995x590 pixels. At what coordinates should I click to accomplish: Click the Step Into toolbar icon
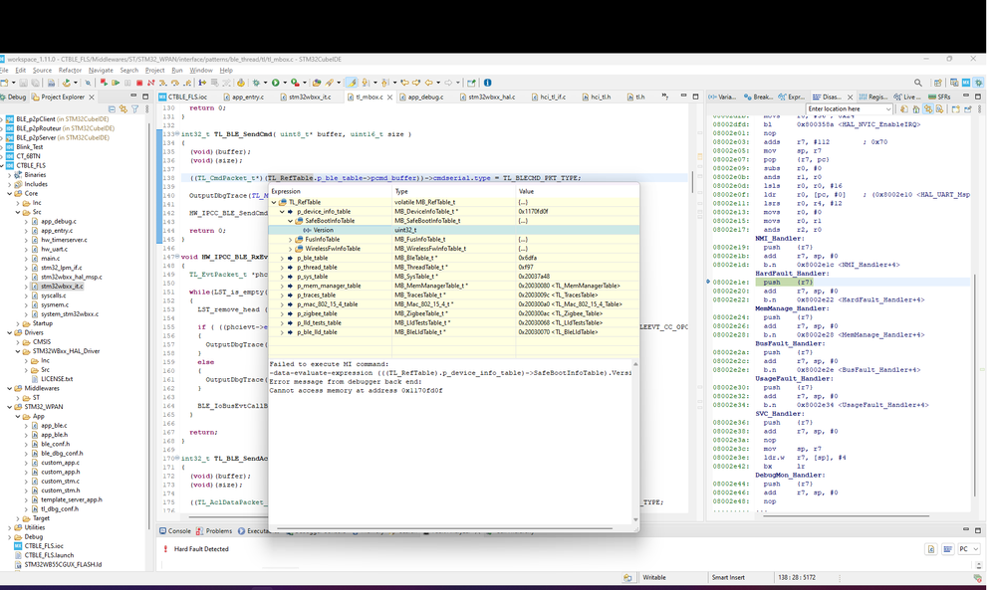[x=163, y=83]
